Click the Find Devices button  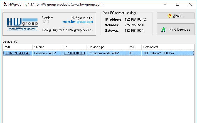point(176,29)
